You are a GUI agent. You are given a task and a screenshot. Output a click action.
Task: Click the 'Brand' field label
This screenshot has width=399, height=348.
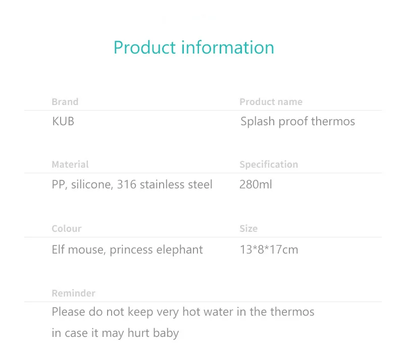tap(65, 102)
